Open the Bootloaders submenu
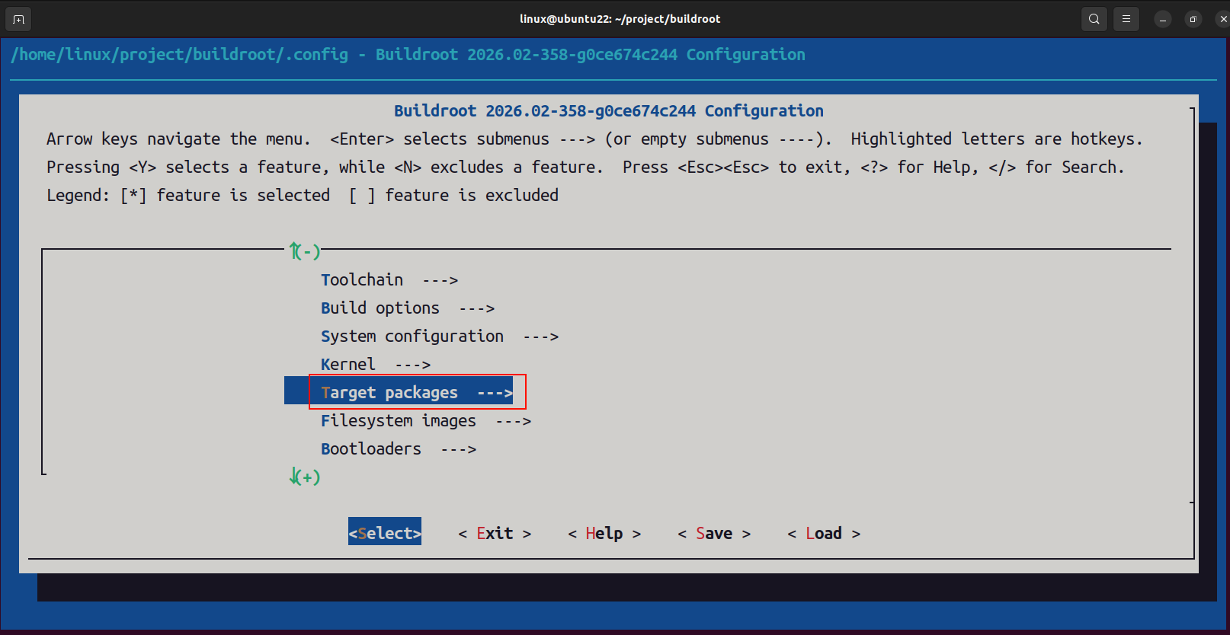 point(399,449)
